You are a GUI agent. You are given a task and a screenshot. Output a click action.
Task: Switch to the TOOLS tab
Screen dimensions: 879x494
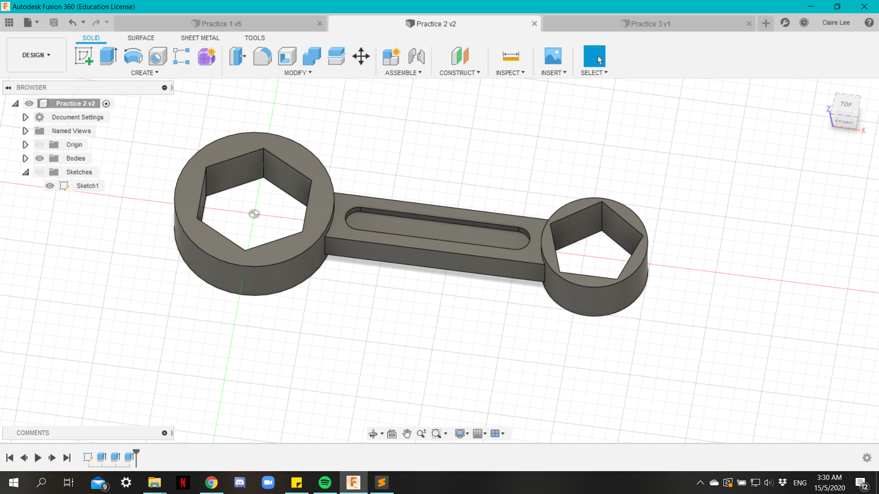(255, 38)
